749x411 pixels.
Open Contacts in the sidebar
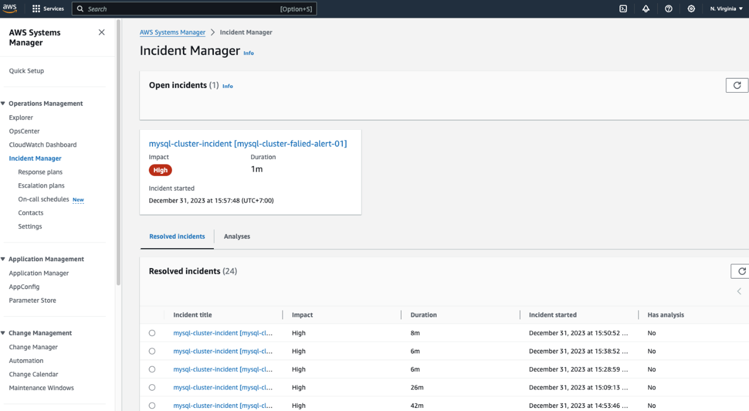pyautogui.click(x=31, y=213)
